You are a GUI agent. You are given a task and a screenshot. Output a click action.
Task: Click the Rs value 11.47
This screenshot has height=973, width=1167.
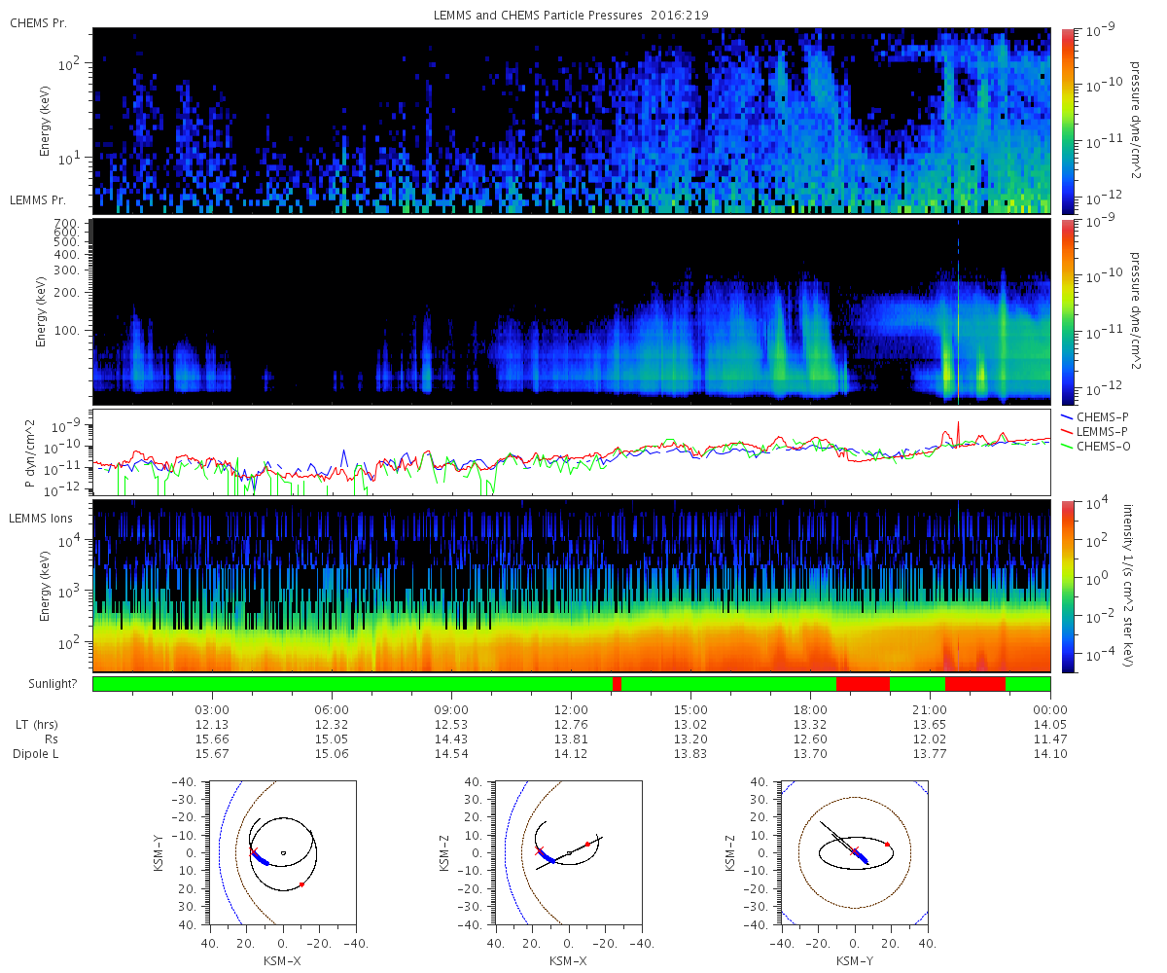click(1050, 739)
